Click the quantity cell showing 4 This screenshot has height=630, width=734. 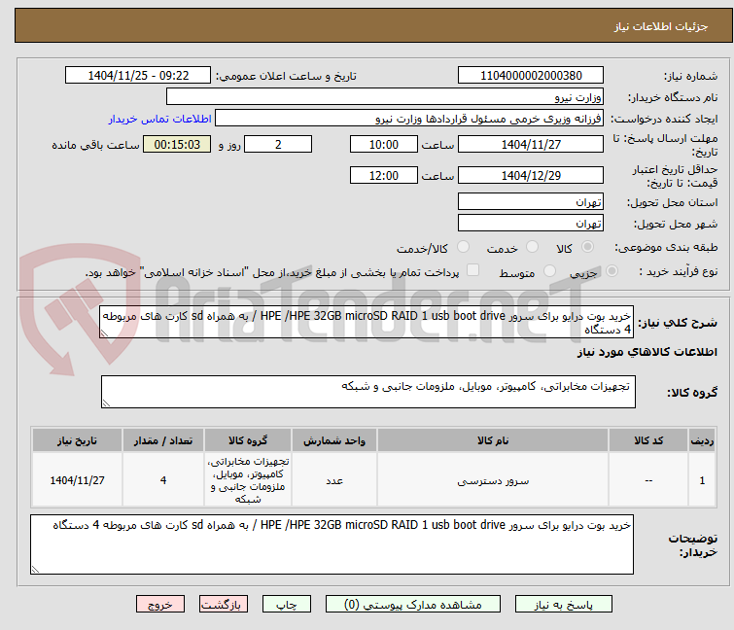tap(163, 480)
